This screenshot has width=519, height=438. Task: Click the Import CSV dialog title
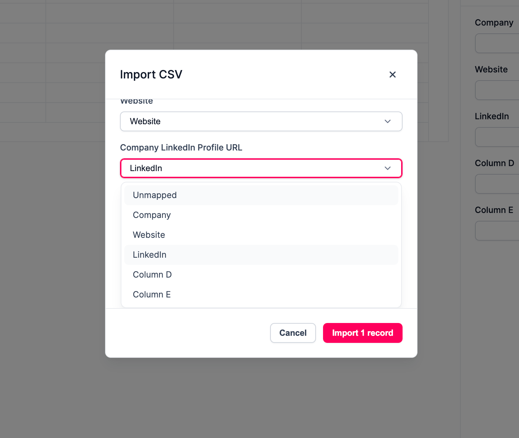151,75
